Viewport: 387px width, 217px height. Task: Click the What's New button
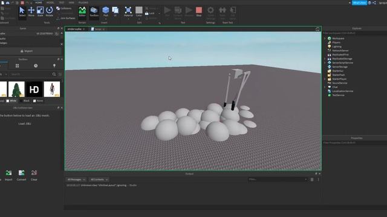[x=359, y=2]
